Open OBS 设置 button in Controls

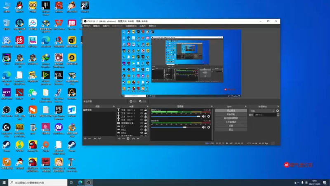[231, 126]
